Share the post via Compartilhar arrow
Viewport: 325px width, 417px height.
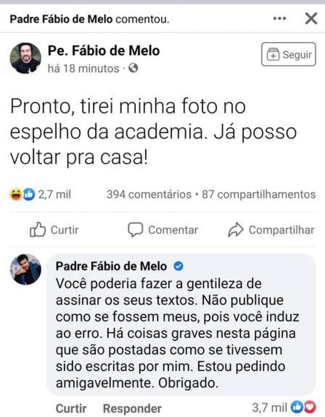coord(271,230)
